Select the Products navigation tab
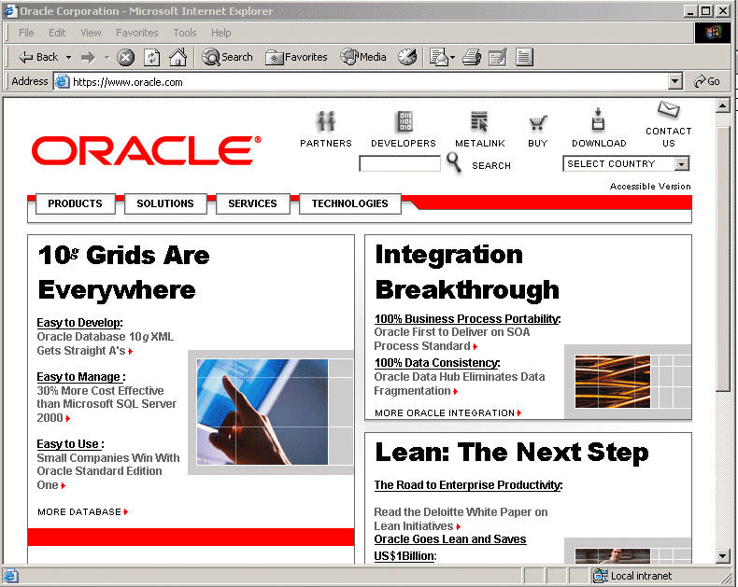This screenshot has height=587, width=738. coord(75,203)
